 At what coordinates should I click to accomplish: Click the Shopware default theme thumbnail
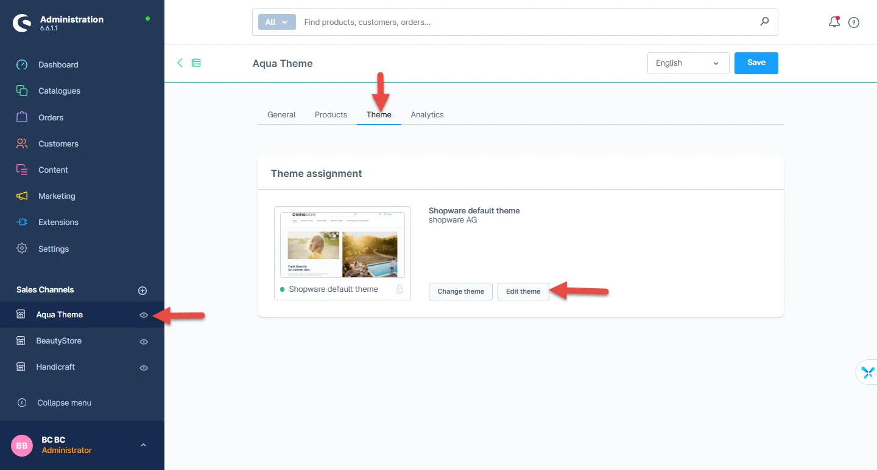342,244
